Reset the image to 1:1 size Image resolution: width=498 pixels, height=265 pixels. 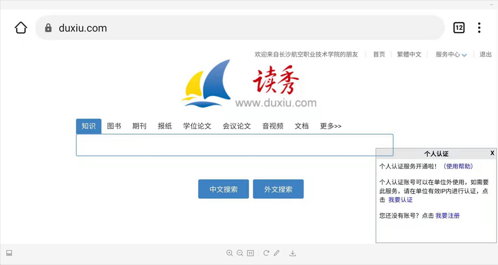coord(250,253)
